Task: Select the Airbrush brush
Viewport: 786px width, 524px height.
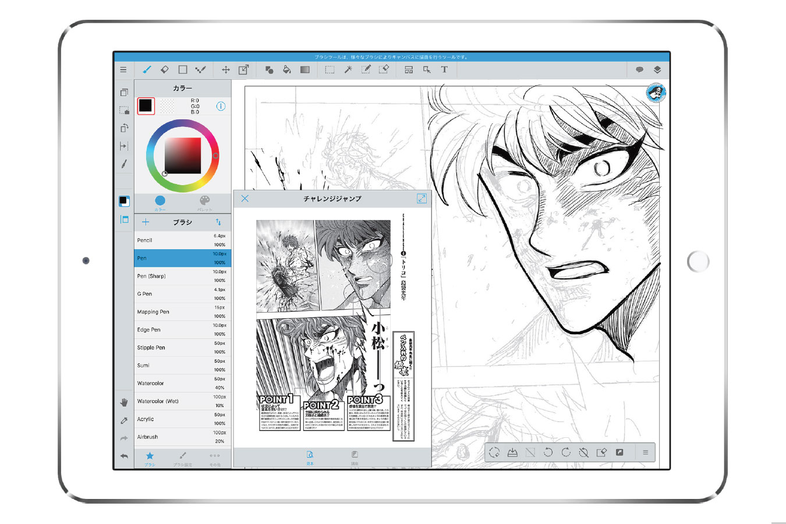Action: click(x=183, y=437)
